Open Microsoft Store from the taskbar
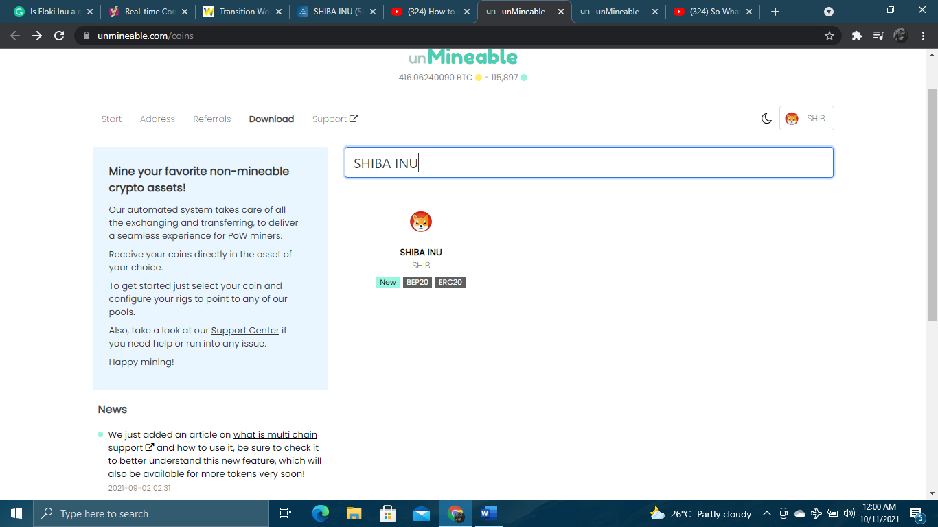The image size is (938, 527). point(388,513)
